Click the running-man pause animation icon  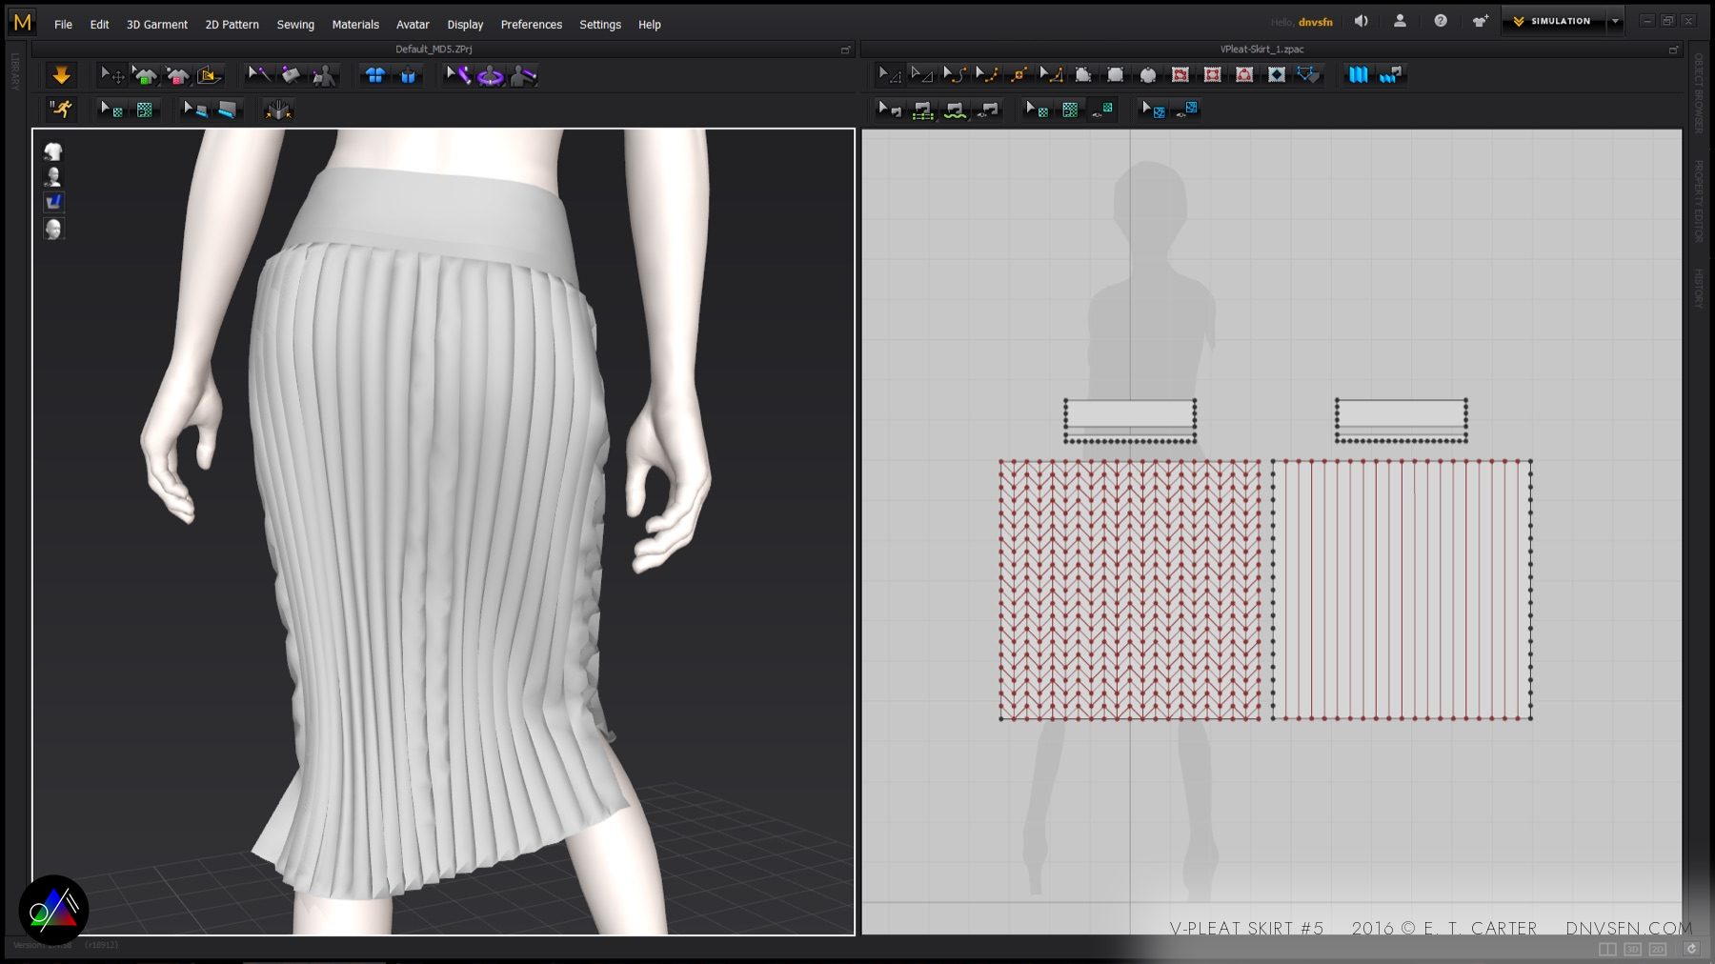pyautogui.click(x=61, y=110)
